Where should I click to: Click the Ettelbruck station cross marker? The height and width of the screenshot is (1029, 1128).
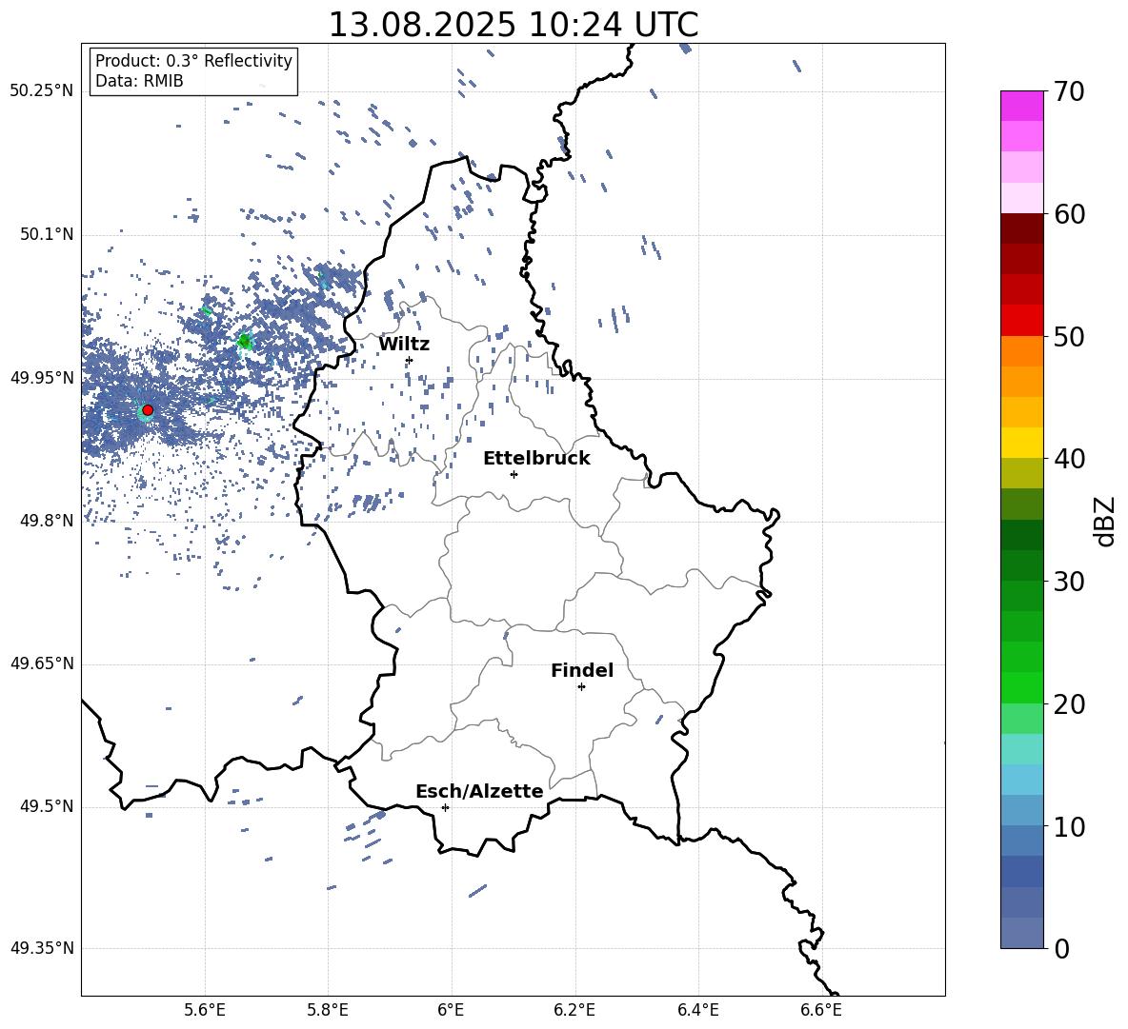[x=514, y=474]
